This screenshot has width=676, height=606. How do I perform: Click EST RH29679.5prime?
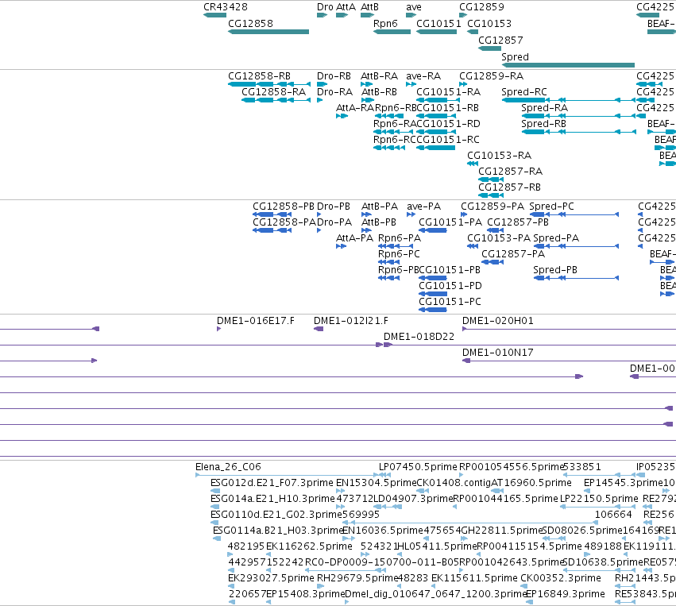tap(320, 586)
